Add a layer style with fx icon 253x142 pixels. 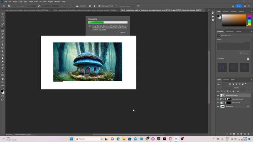[x=231, y=134]
